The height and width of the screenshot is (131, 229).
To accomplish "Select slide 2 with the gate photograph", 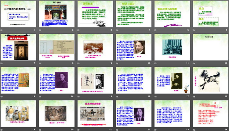I will click(x=57, y=14).
